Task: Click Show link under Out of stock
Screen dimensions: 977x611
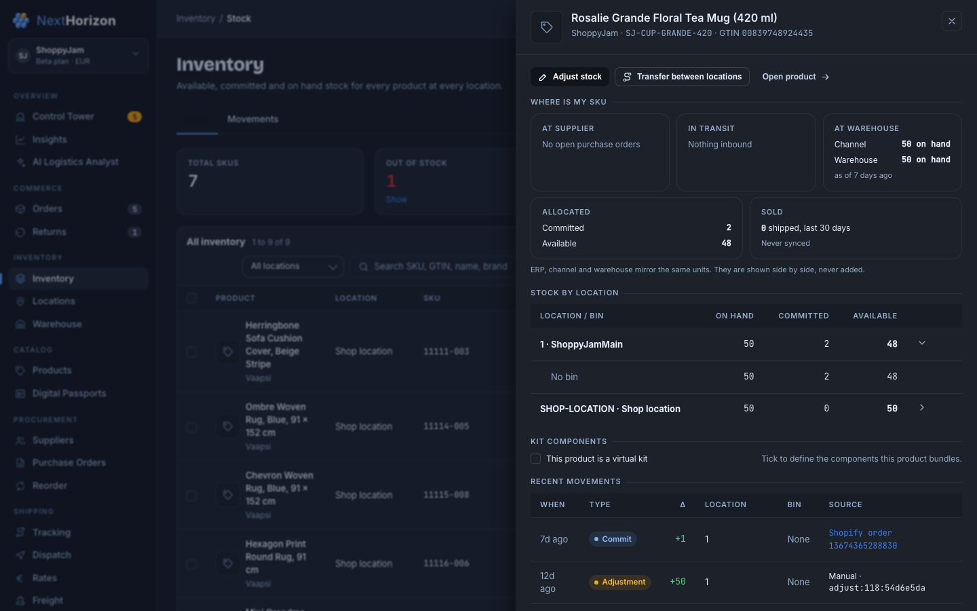Action: [x=396, y=200]
